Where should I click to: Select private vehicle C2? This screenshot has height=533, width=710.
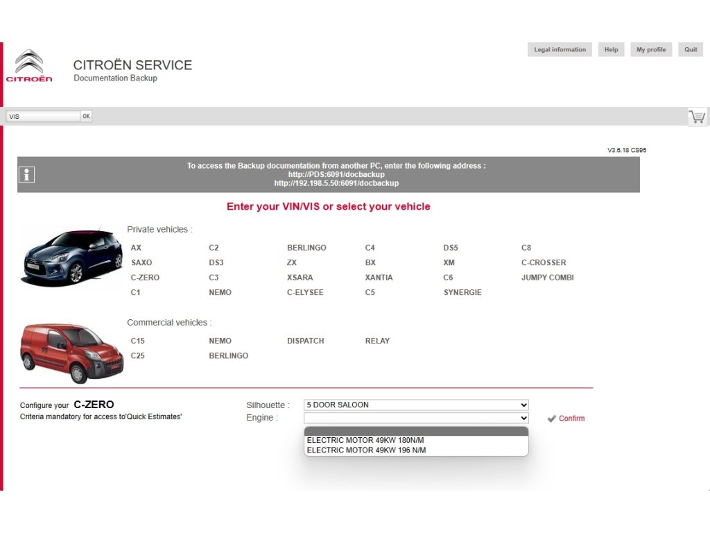[x=214, y=248]
